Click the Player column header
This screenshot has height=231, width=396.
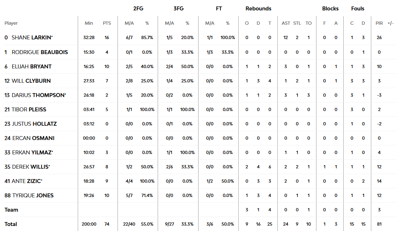tap(11, 23)
